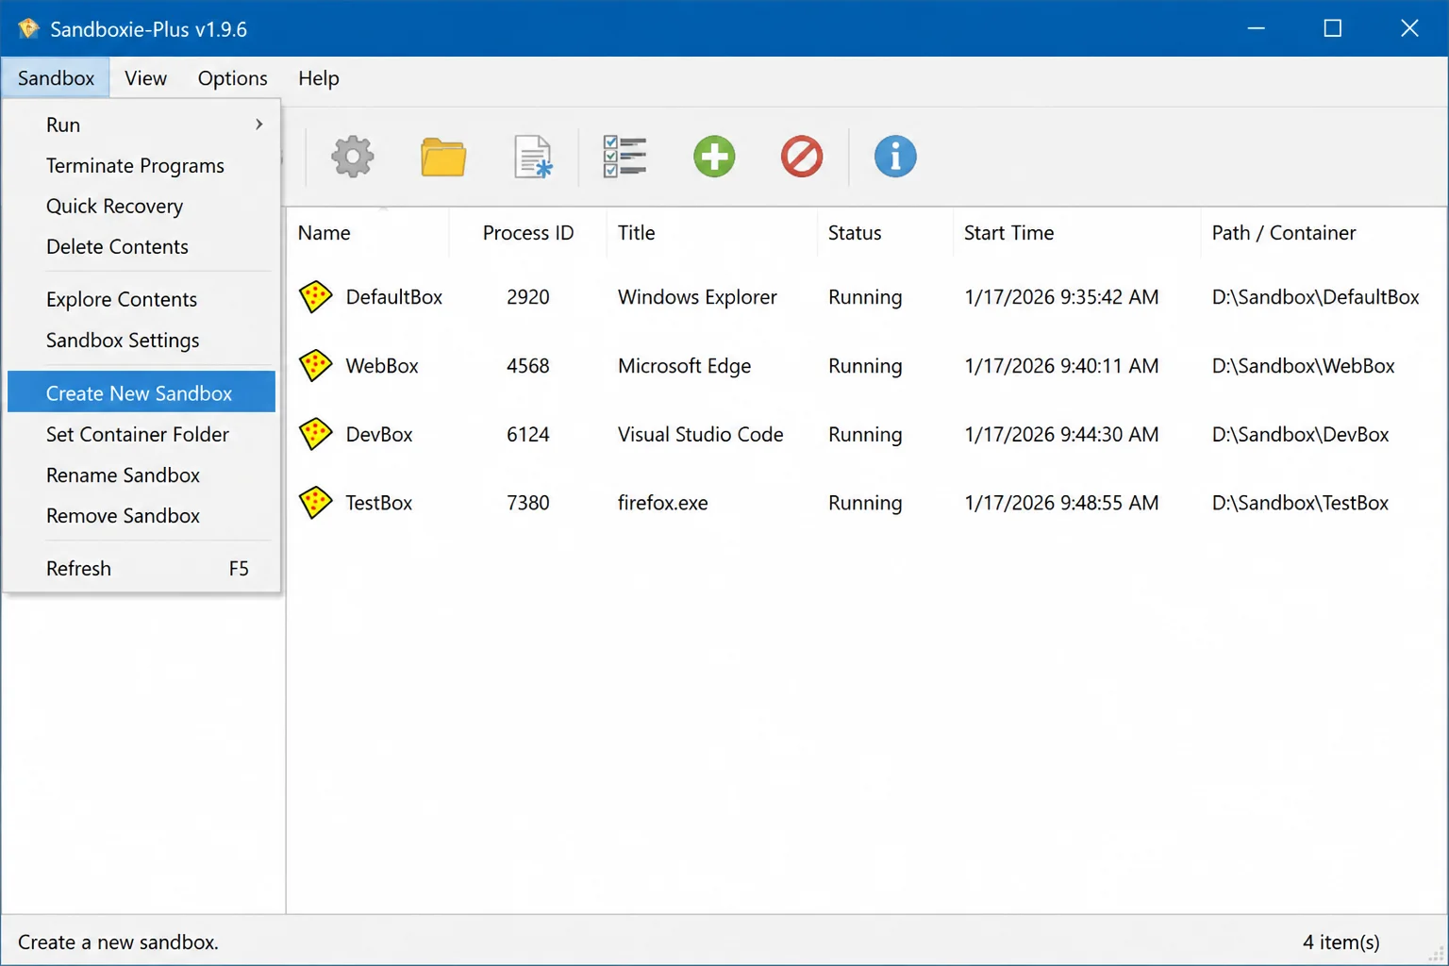The width and height of the screenshot is (1449, 966).
Task: Click path D:\Sandbox\WebBox
Action: 1303,366
